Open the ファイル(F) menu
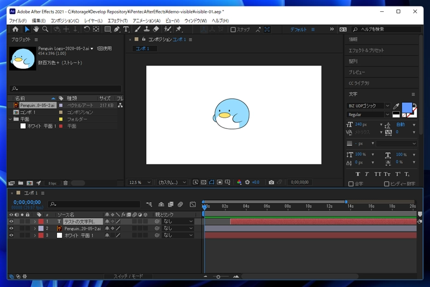The image size is (430, 287). (x=18, y=21)
